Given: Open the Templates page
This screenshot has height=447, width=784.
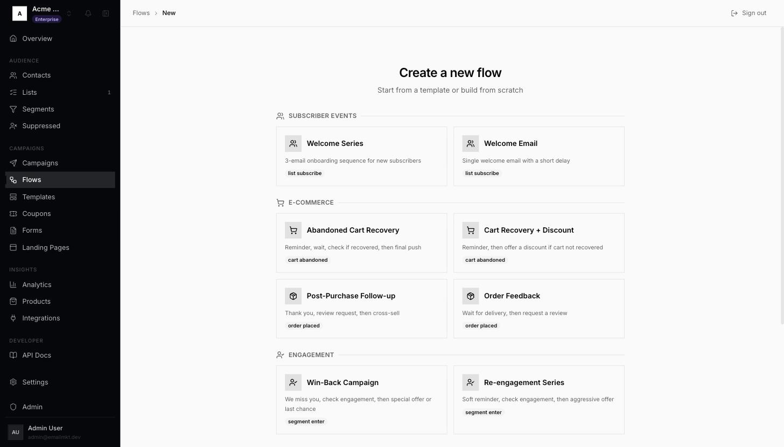Looking at the screenshot, I should tap(60, 197).
